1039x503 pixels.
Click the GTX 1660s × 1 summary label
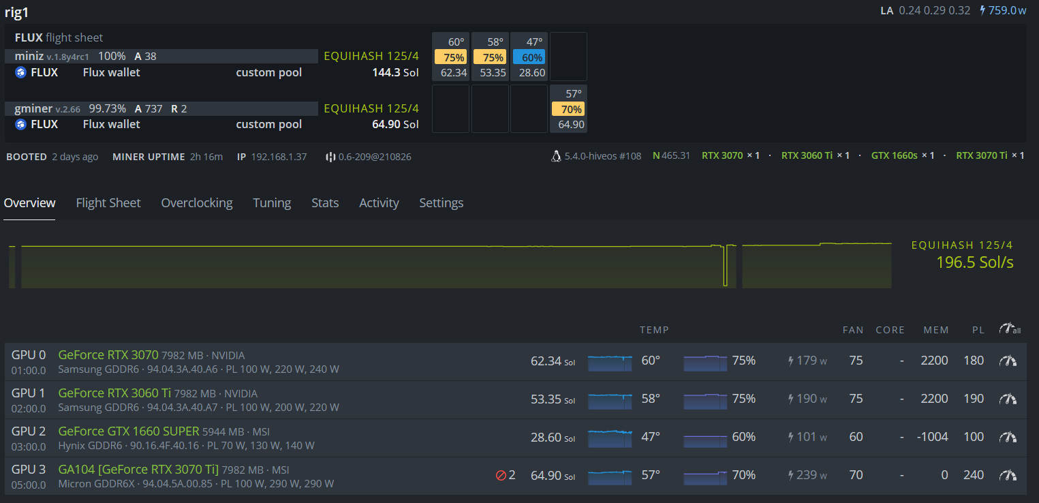click(x=903, y=156)
